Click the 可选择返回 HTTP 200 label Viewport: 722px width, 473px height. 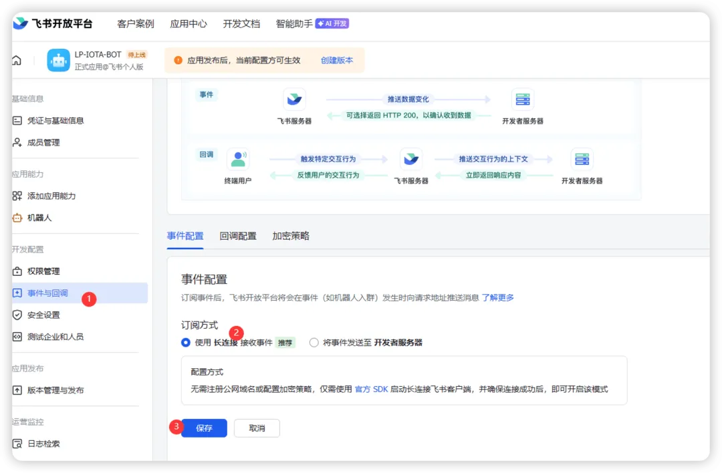click(408, 116)
